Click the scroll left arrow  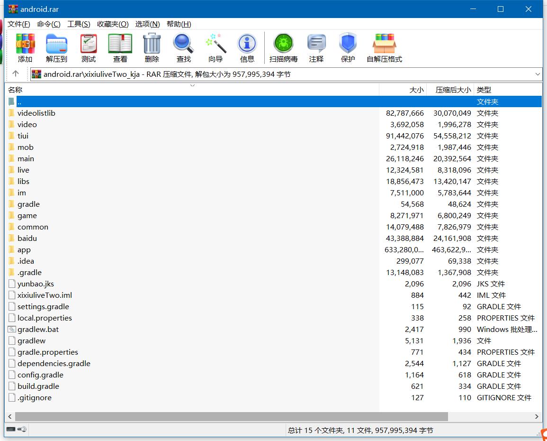point(10,416)
